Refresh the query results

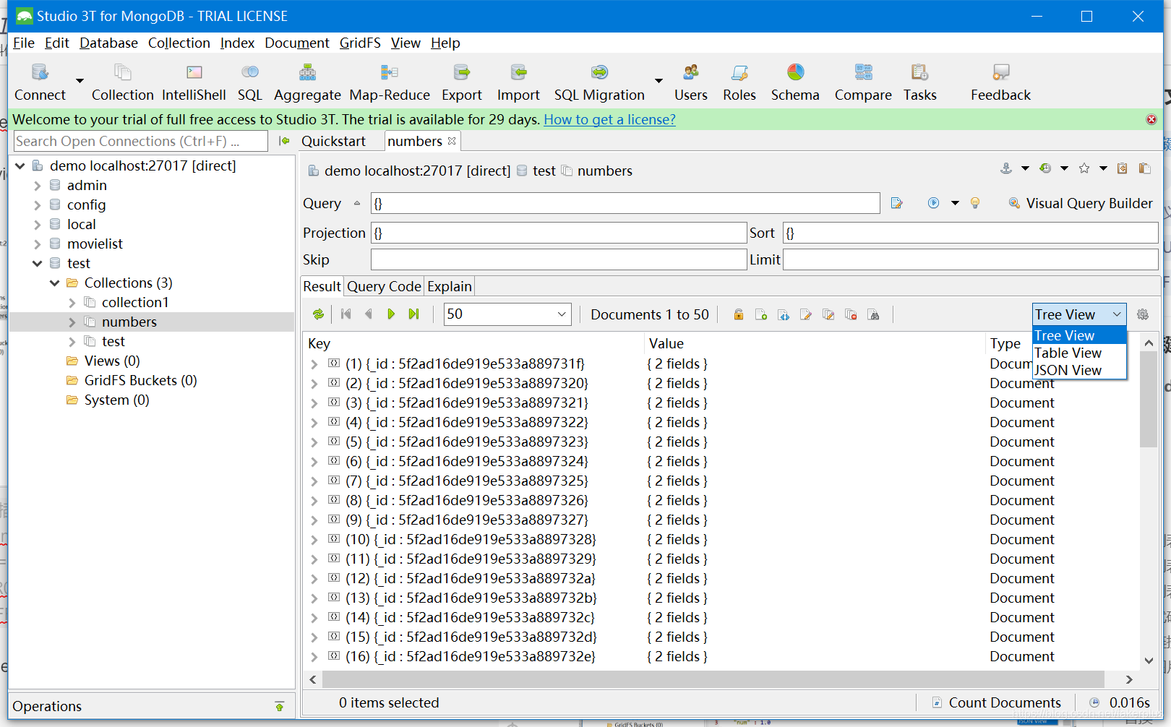click(318, 314)
